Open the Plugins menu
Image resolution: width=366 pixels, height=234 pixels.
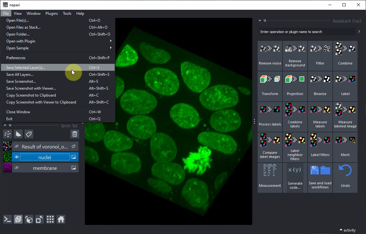point(52,14)
